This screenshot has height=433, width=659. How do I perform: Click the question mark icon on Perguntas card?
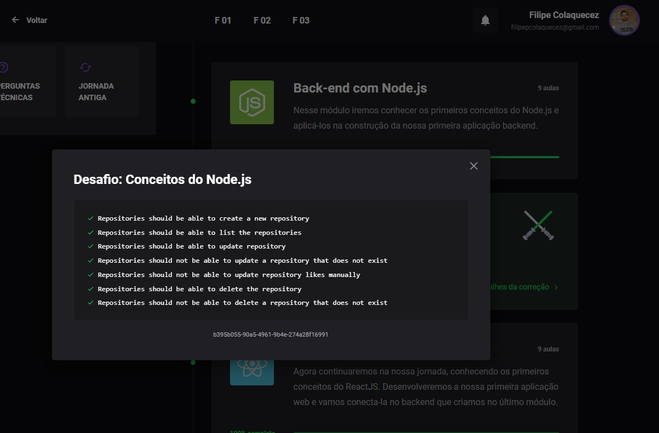[x=3, y=67]
